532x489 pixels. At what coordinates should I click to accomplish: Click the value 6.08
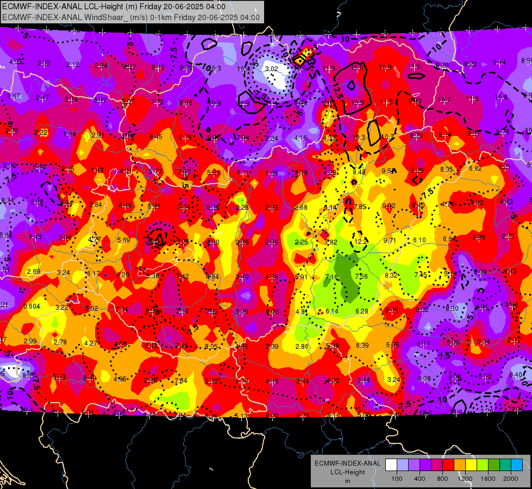[x=424, y=379]
